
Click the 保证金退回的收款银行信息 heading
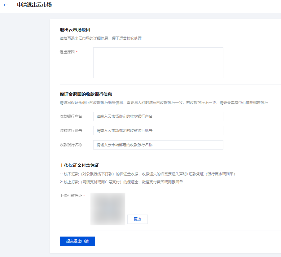tap(86, 94)
